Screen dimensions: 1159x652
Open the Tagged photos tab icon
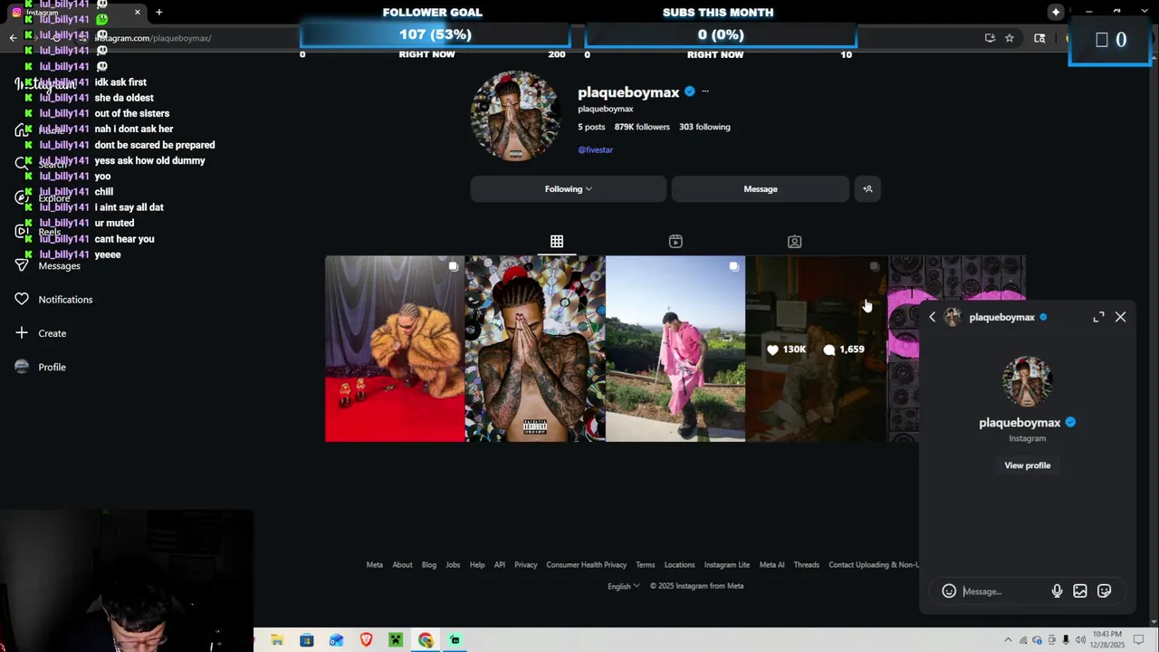(x=794, y=242)
